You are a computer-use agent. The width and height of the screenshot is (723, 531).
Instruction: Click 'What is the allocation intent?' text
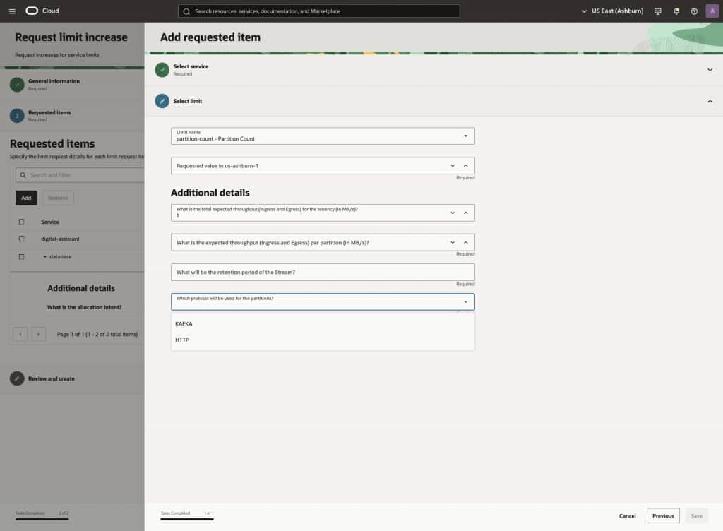pos(85,307)
